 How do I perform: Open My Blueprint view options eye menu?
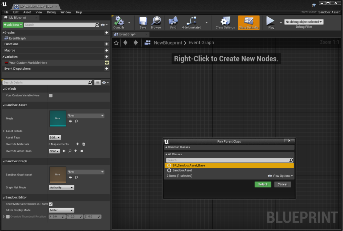(104, 25)
